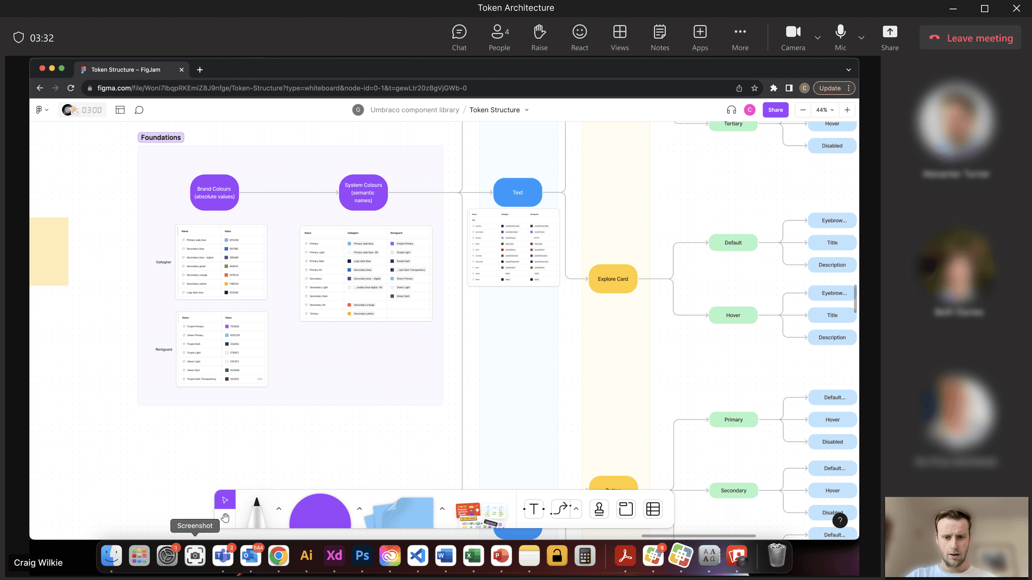1032x580 pixels.
Task: Open the Chat panel
Action: (x=459, y=38)
